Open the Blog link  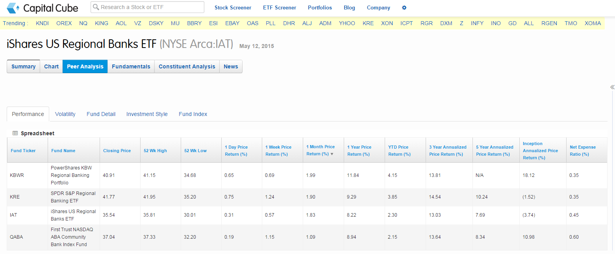pos(349,7)
